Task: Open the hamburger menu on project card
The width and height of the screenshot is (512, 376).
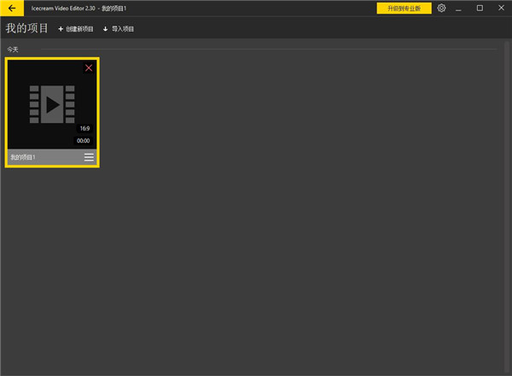Action: point(89,158)
